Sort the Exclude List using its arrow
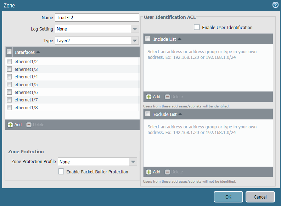281x206 pixels. click(x=180, y=114)
